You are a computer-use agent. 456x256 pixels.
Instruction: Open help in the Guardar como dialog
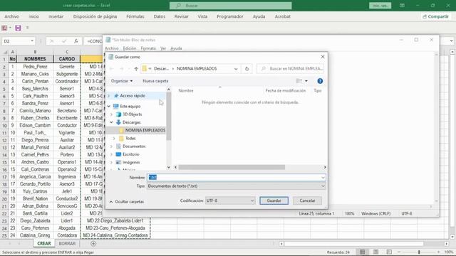[320, 81]
